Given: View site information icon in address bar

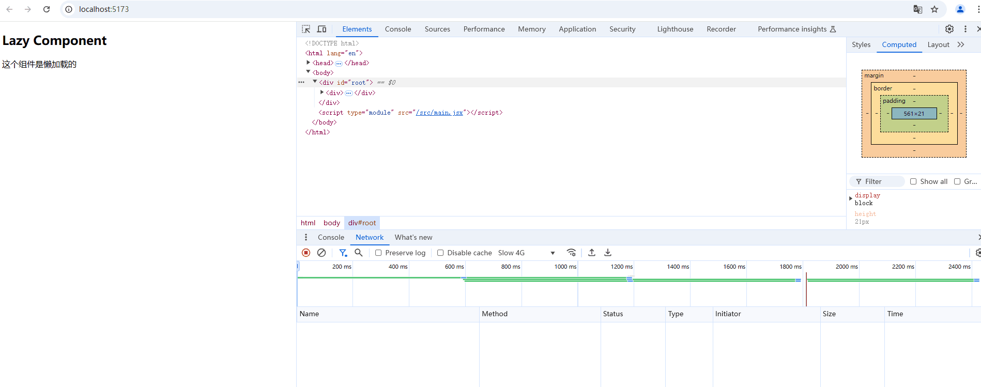Looking at the screenshot, I should (69, 9).
